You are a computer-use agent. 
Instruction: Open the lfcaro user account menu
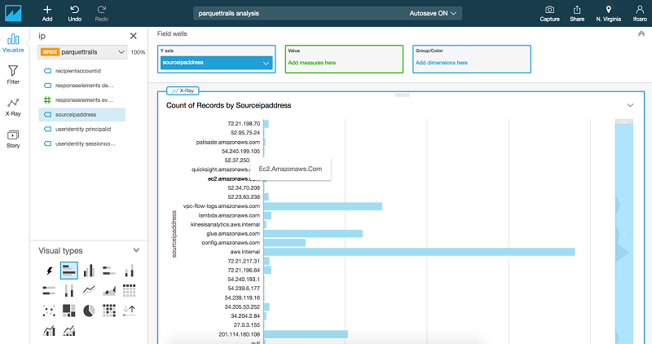pos(640,13)
